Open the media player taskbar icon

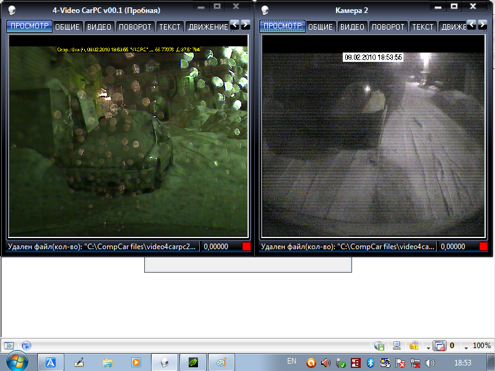[136, 362]
